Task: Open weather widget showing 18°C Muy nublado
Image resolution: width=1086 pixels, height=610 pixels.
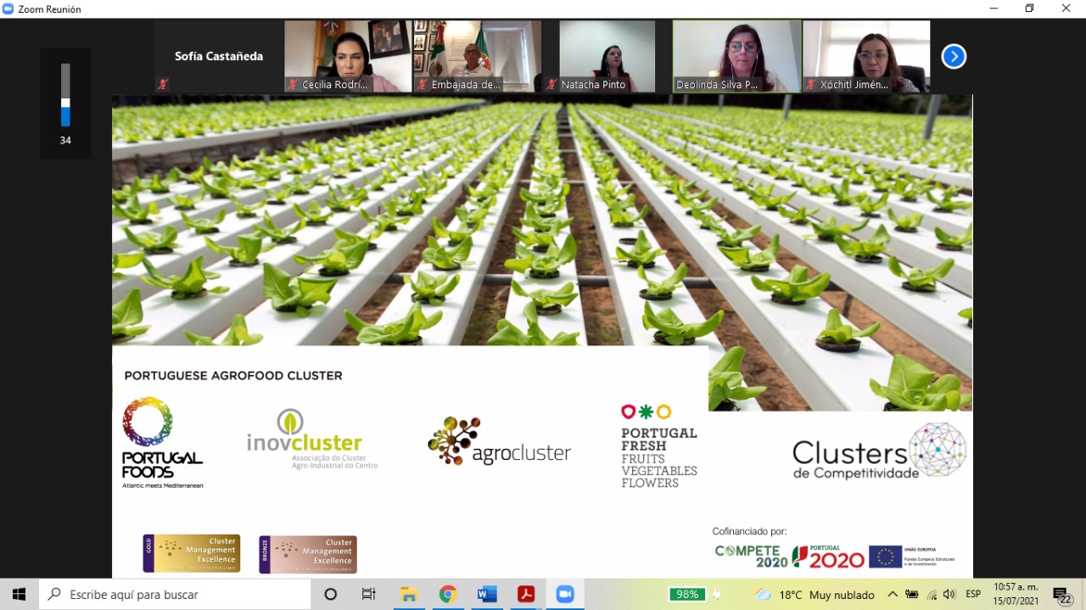Action: click(x=815, y=594)
